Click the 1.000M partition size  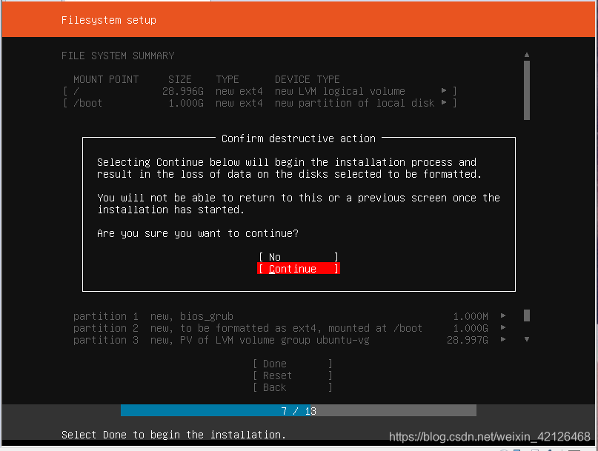471,316
